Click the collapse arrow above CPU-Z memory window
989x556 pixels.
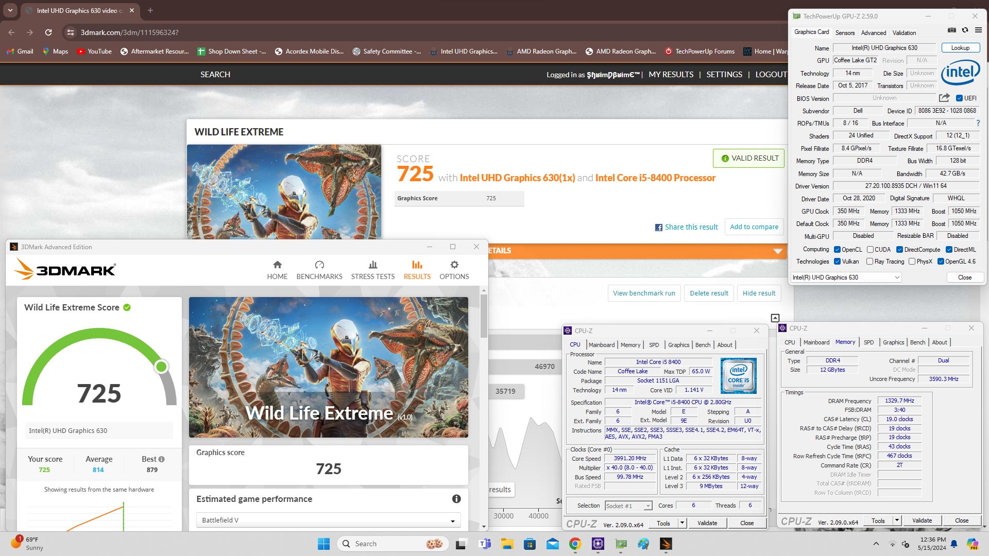tap(775, 318)
